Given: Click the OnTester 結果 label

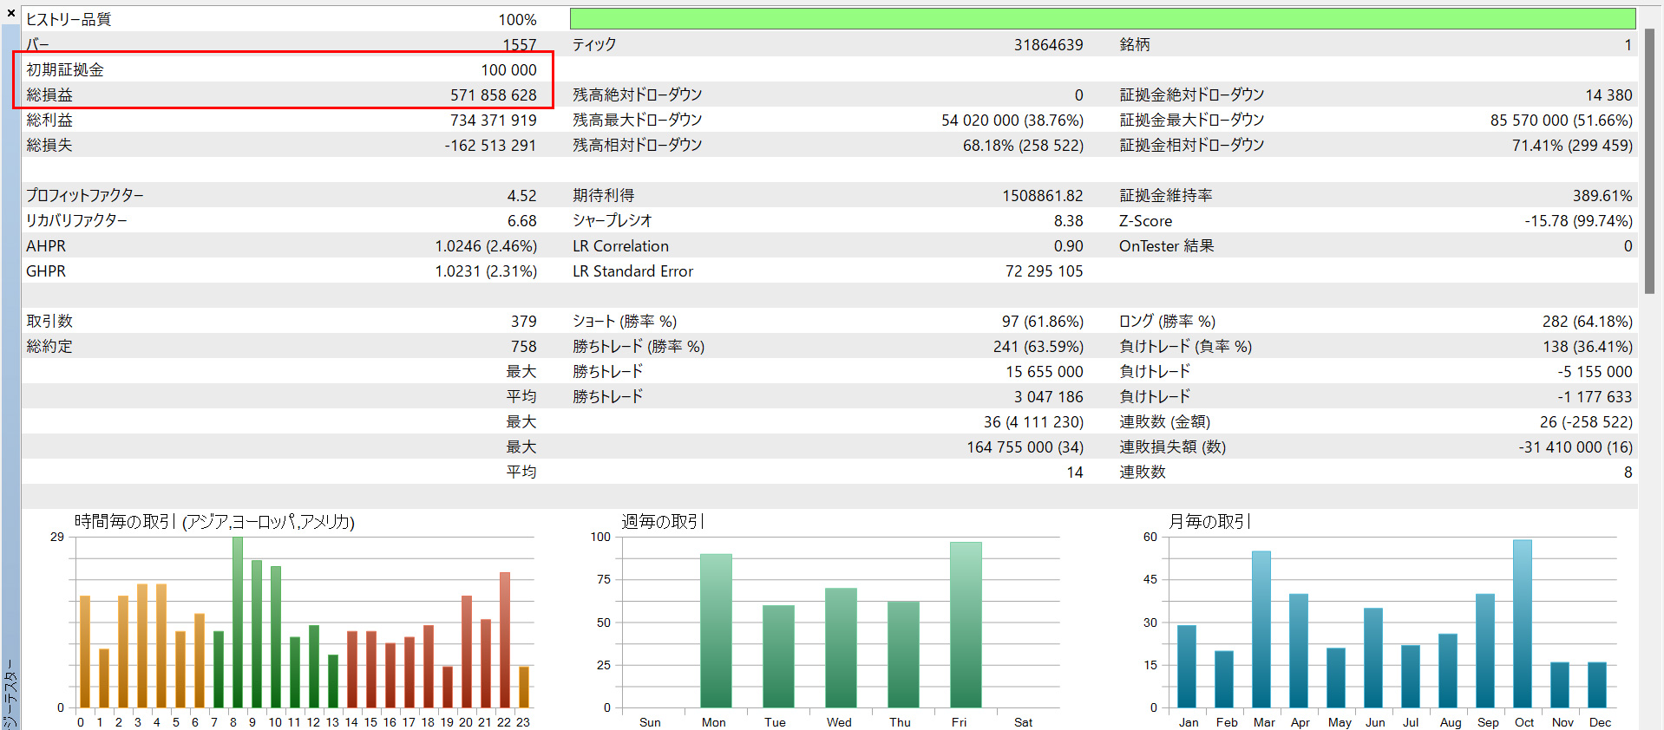Looking at the screenshot, I should 1166,245.
